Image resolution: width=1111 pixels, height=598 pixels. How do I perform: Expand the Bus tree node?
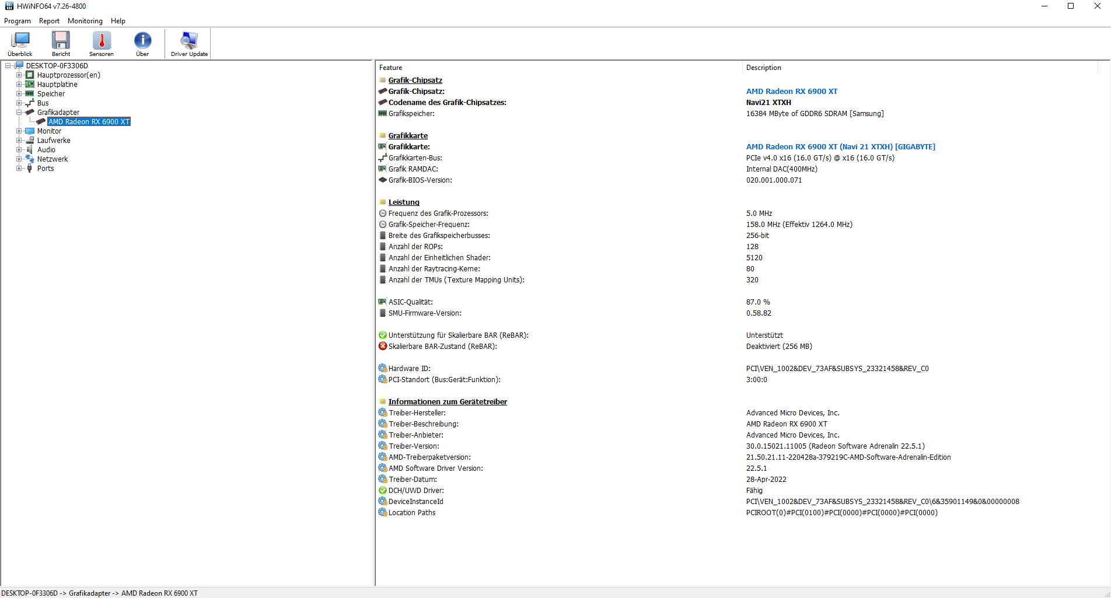pos(19,103)
